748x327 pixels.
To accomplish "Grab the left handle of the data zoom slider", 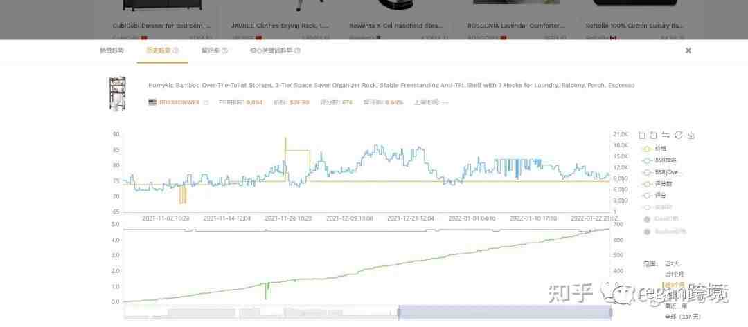I will (x=398, y=312).
